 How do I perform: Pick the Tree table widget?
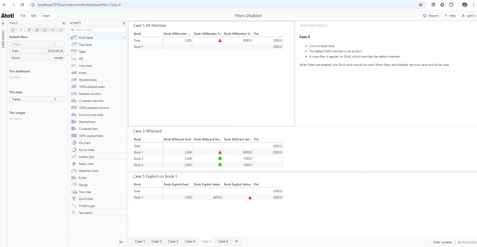tap(98, 45)
